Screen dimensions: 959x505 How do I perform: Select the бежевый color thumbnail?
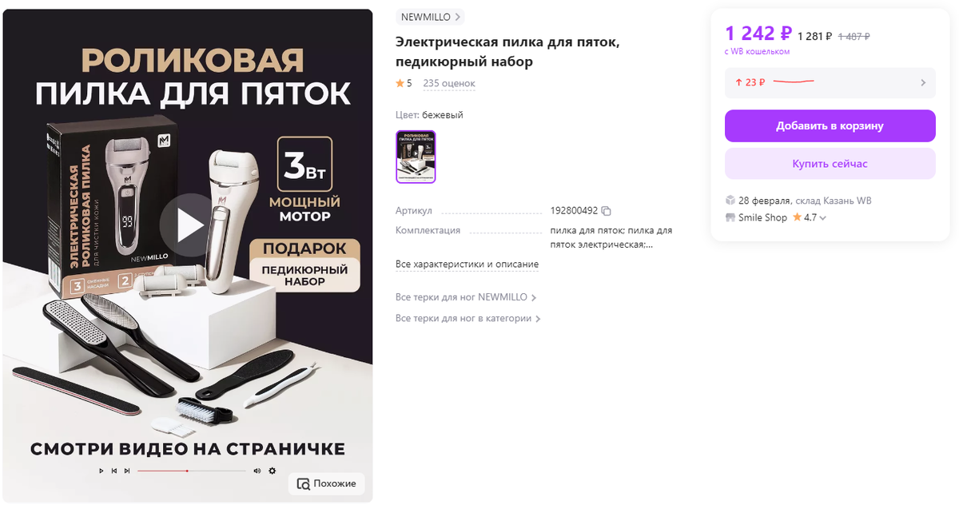click(416, 157)
